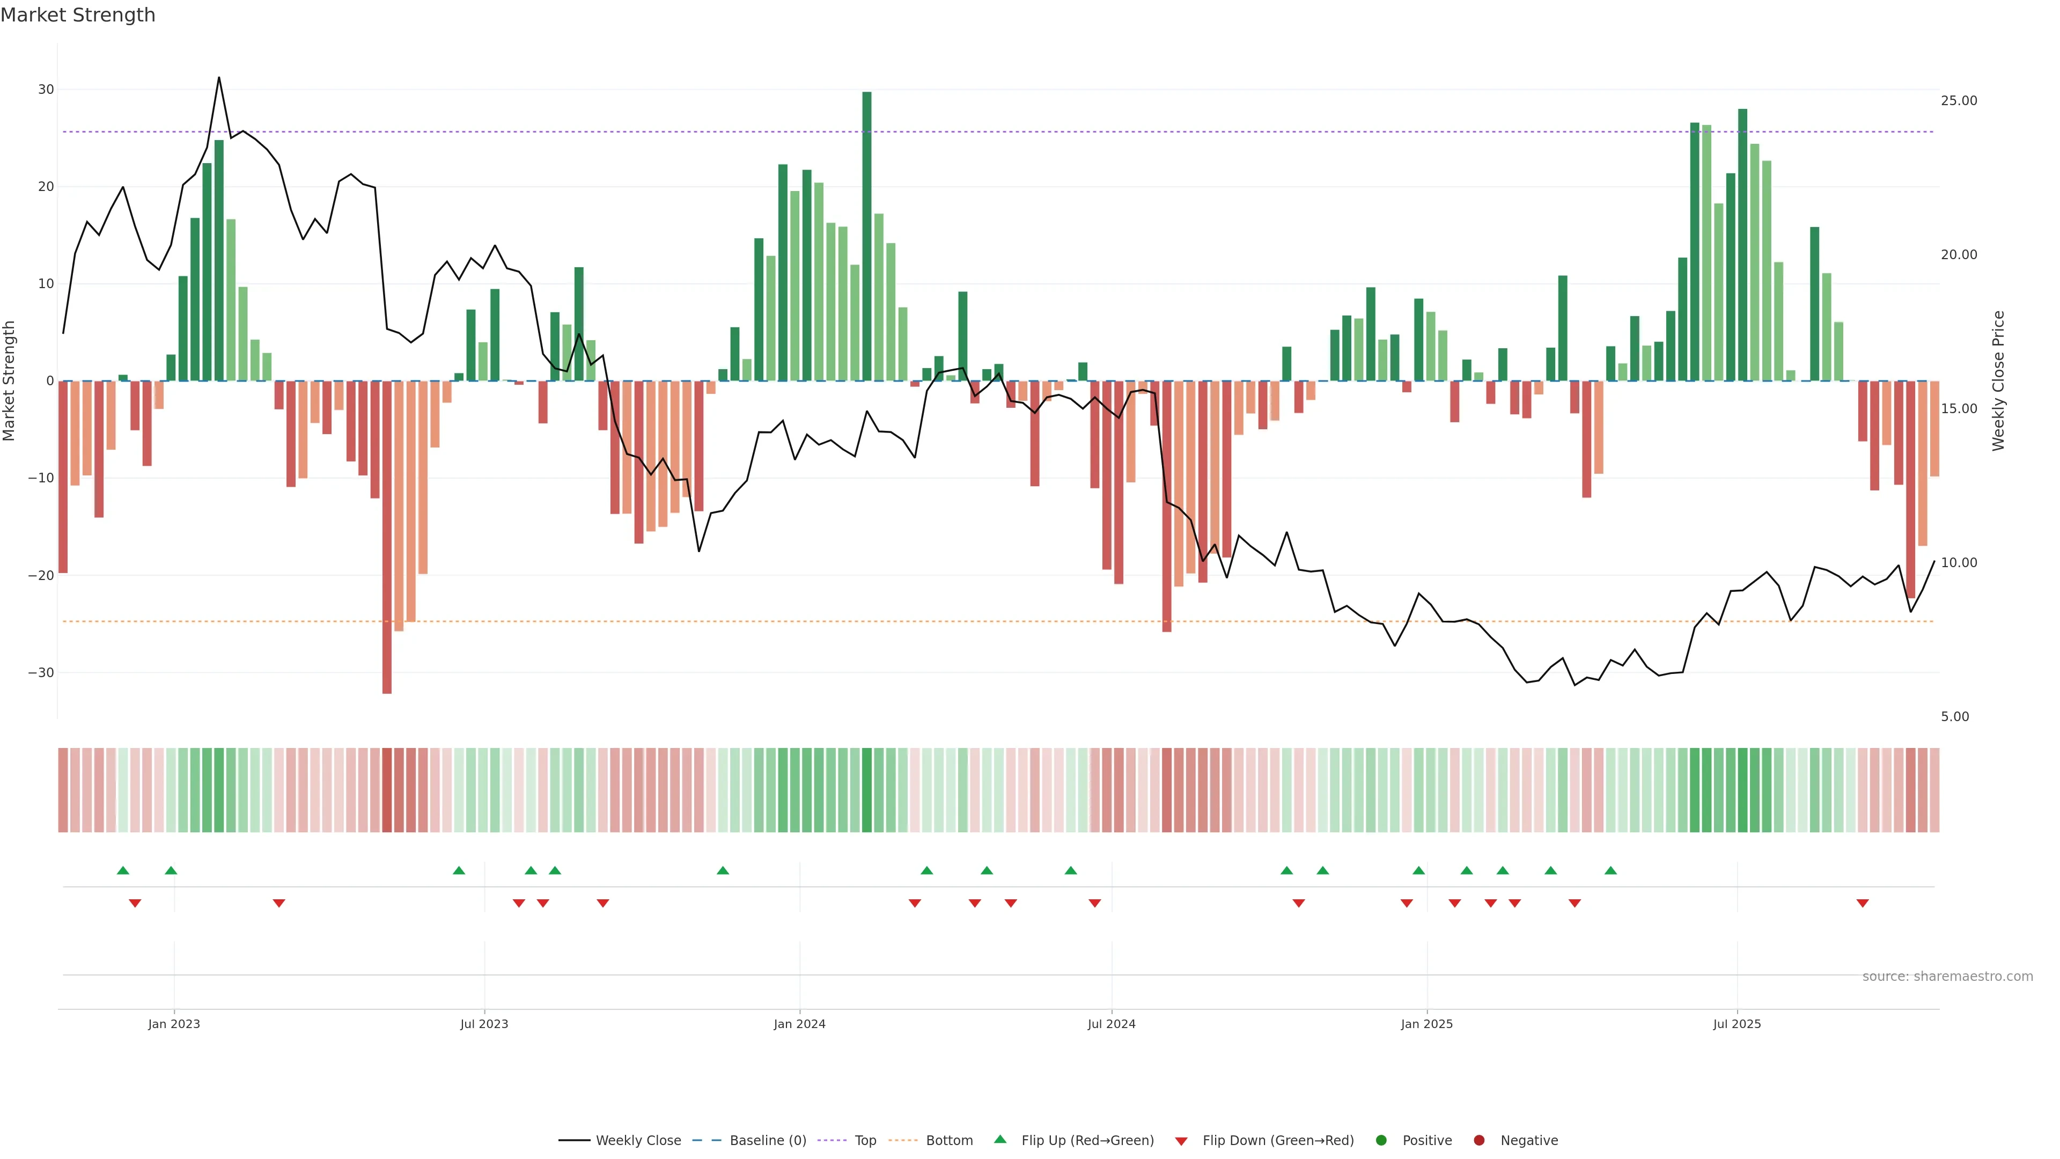This screenshot has height=1159, width=2060.
Task: Click the red Flip Down legend triangle
Action: point(1181,1141)
